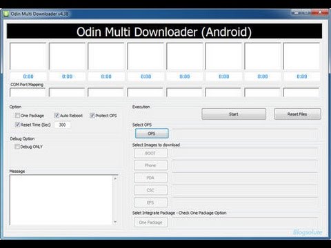Click the One Package file button
The height and width of the screenshot is (248, 331).
(x=150, y=223)
